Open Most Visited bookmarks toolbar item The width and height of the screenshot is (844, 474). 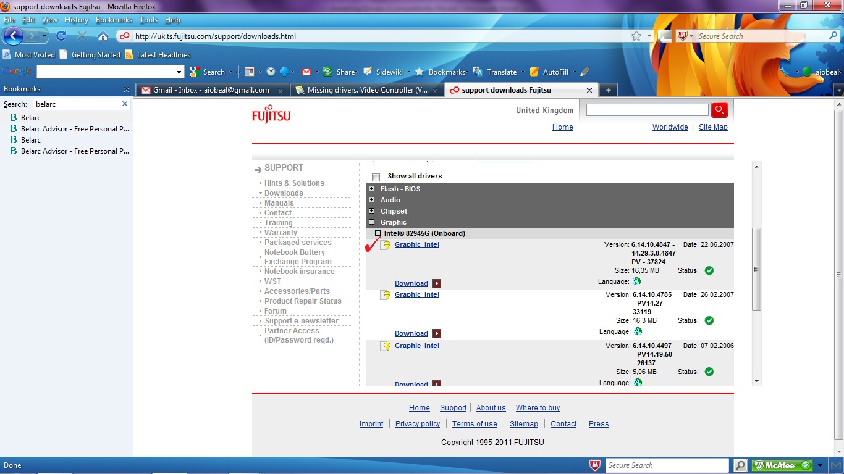point(29,55)
